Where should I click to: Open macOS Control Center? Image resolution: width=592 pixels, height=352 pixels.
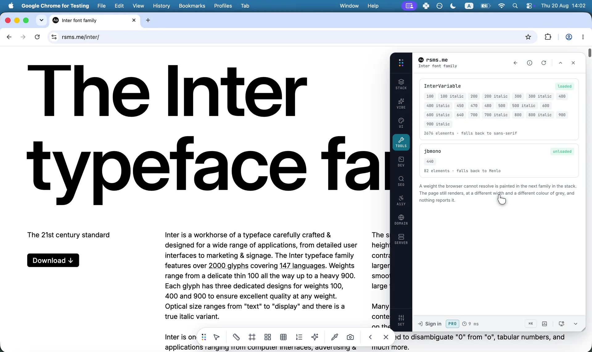tap(529, 6)
